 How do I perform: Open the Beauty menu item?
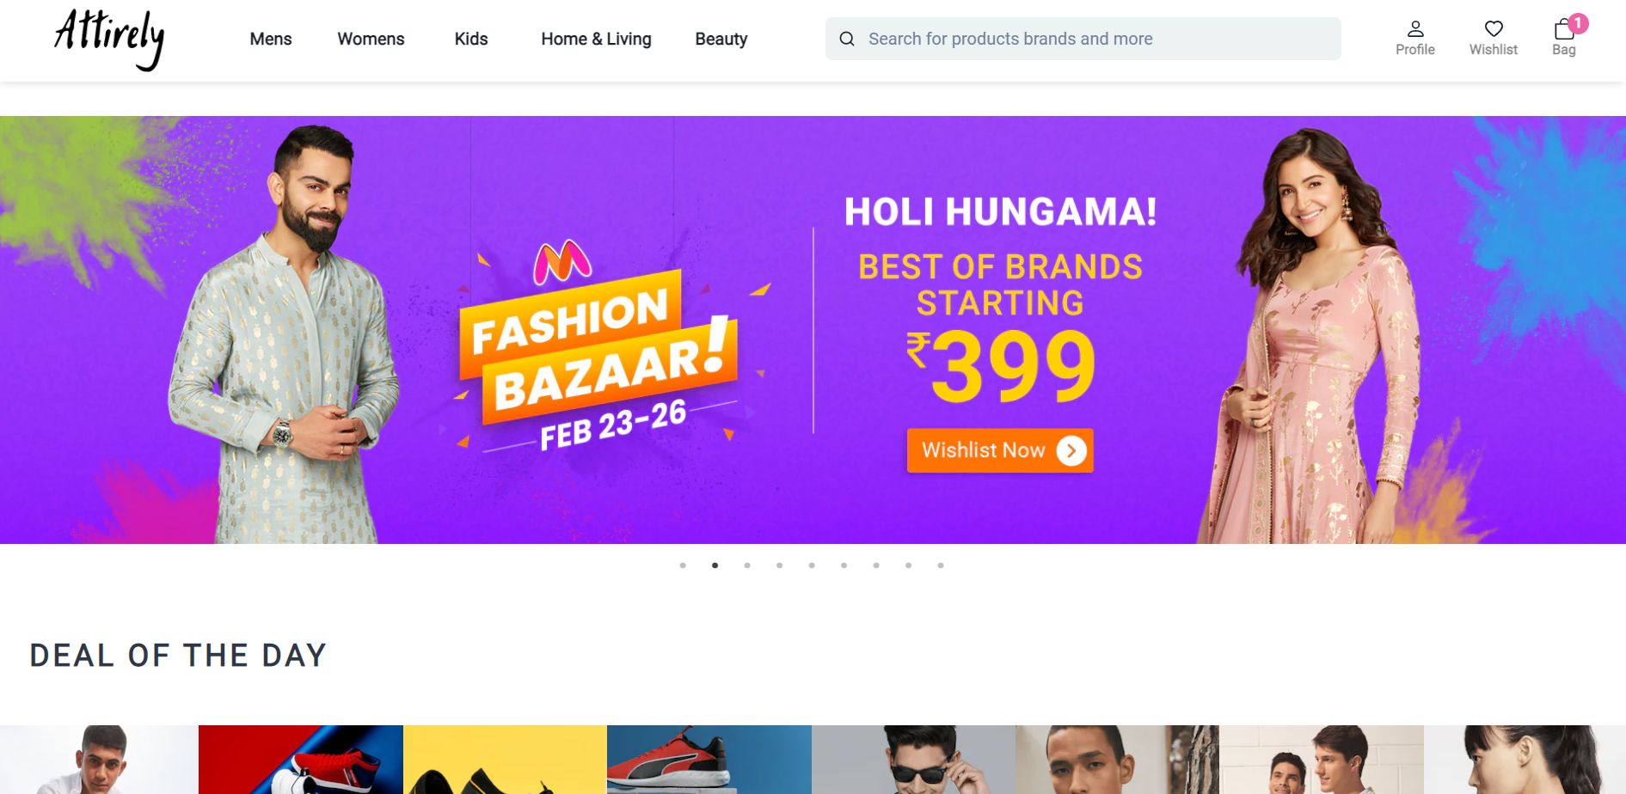[721, 39]
